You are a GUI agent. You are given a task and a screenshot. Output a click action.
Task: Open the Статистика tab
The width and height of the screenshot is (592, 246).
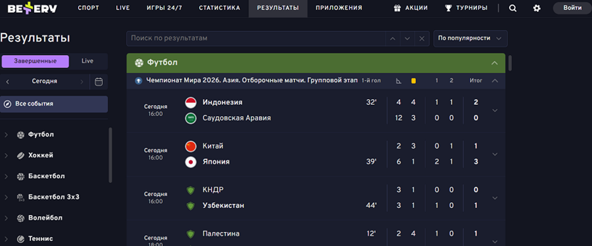[219, 8]
